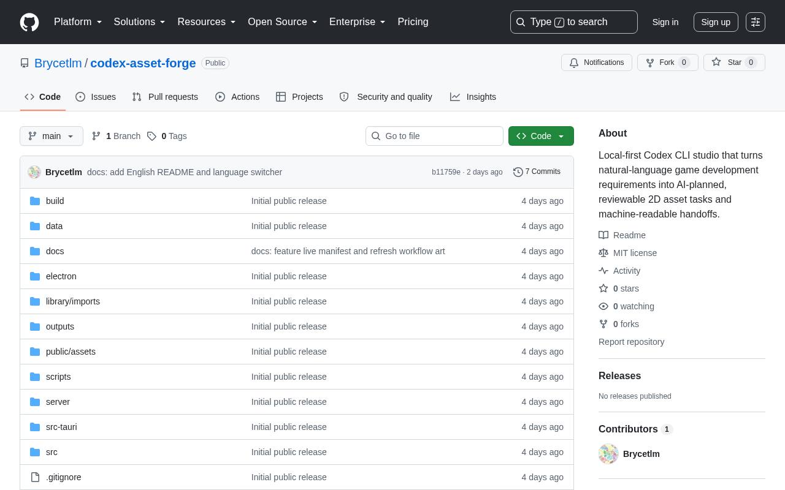Expand the Resources menu
The width and height of the screenshot is (785, 490).
207,22
